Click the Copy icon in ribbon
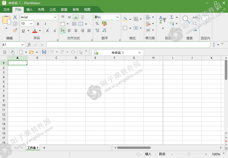The image size is (228, 158). [x=15, y=24]
